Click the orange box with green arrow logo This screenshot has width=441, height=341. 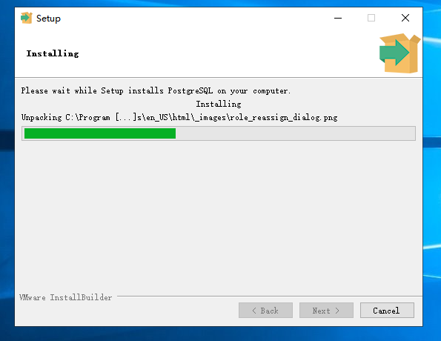tap(399, 53)
